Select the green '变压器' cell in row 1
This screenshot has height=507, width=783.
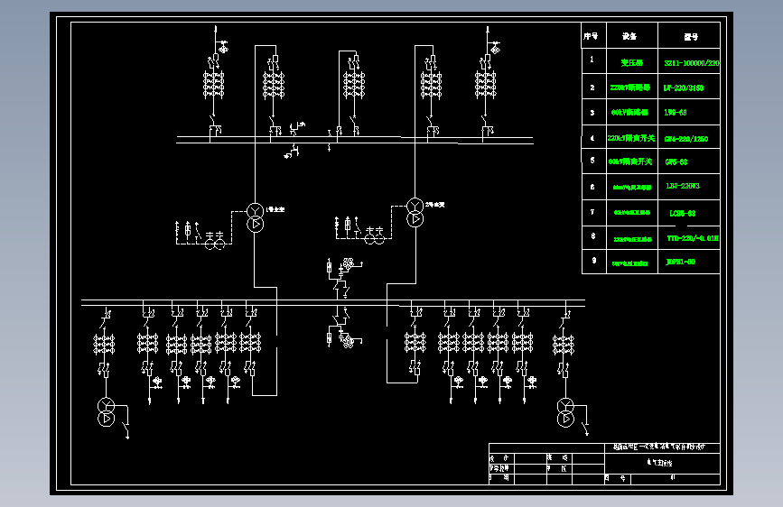point(631,62)
